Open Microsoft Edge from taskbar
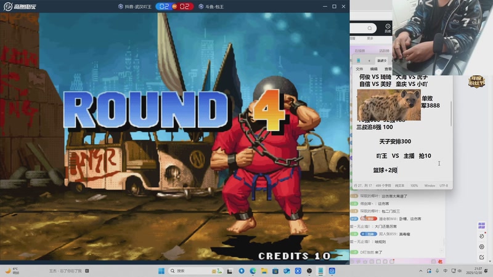This screenshot has height=277, width=493. [x=253, y=271]
